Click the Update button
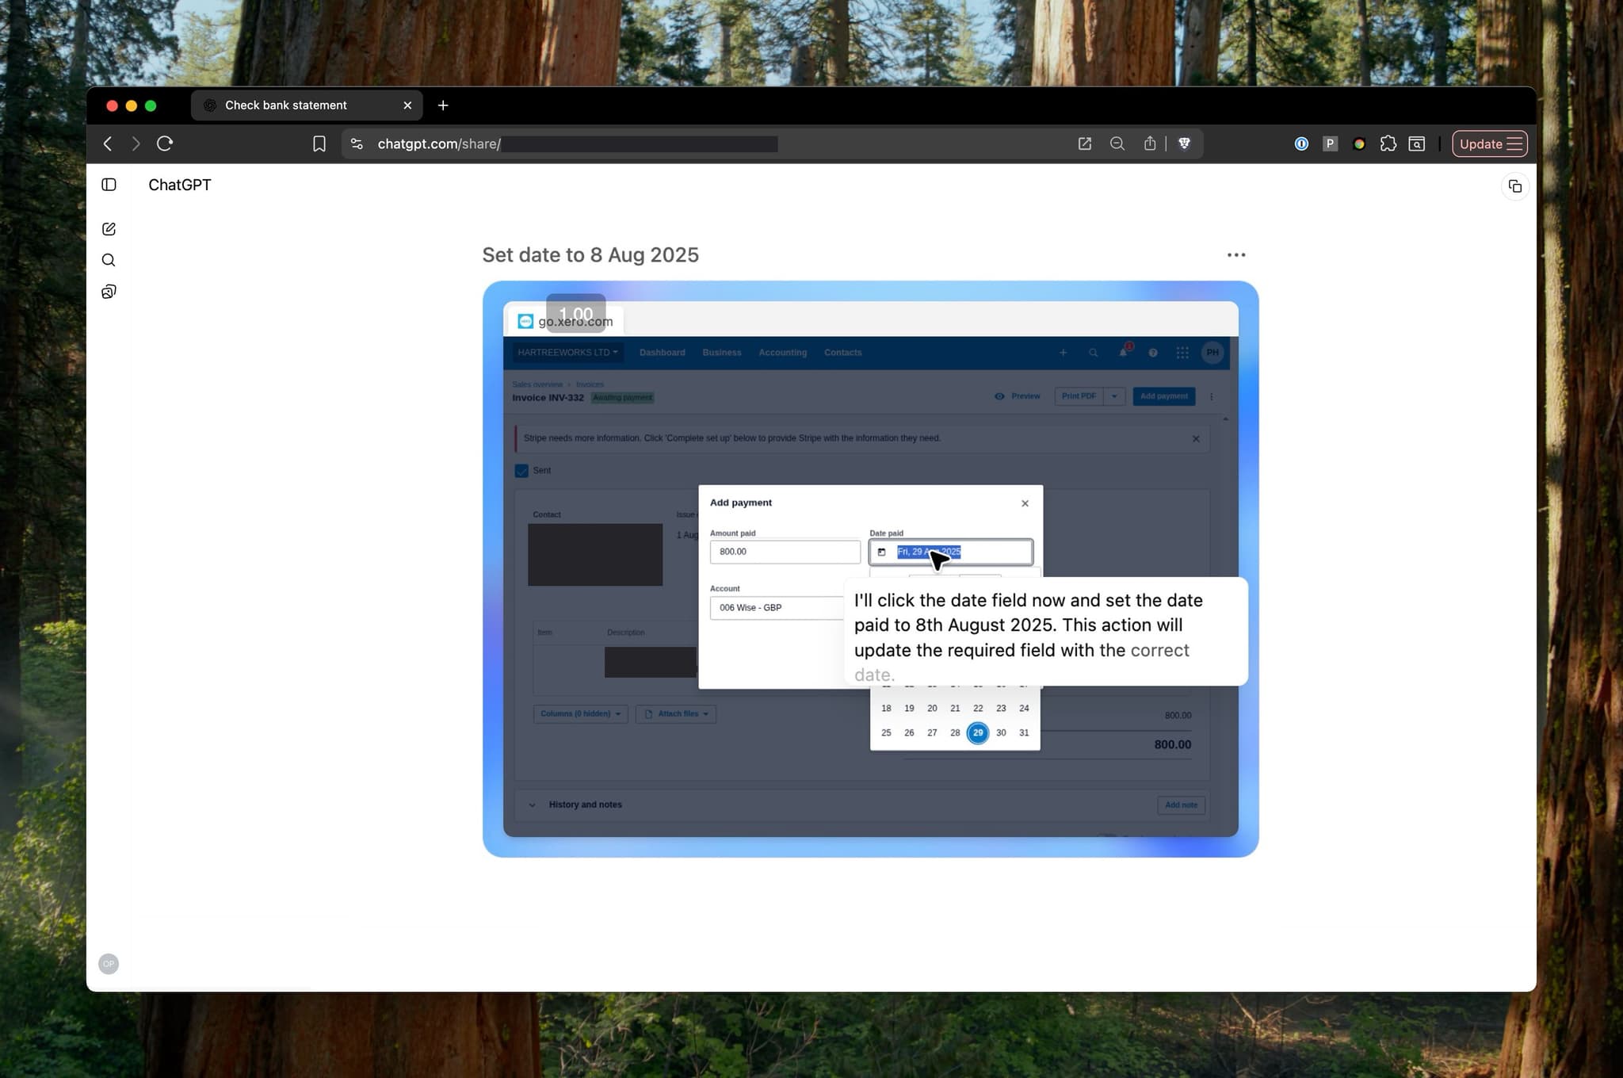Image resolution: width=1623 pixels, height=1078 pixels. [1480, 143]
